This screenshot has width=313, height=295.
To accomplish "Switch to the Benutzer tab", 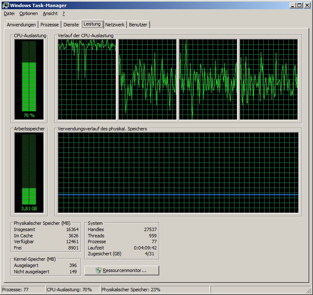I will pos(138,25).
